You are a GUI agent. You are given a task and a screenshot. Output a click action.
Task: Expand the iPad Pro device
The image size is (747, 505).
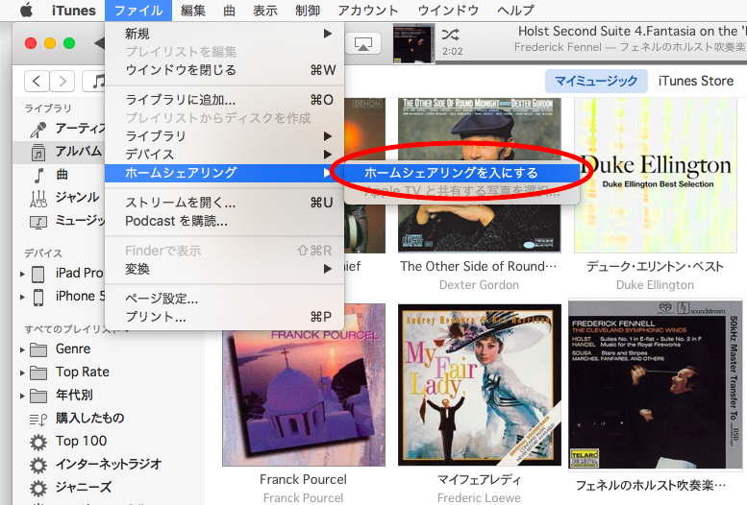(22, 274)
